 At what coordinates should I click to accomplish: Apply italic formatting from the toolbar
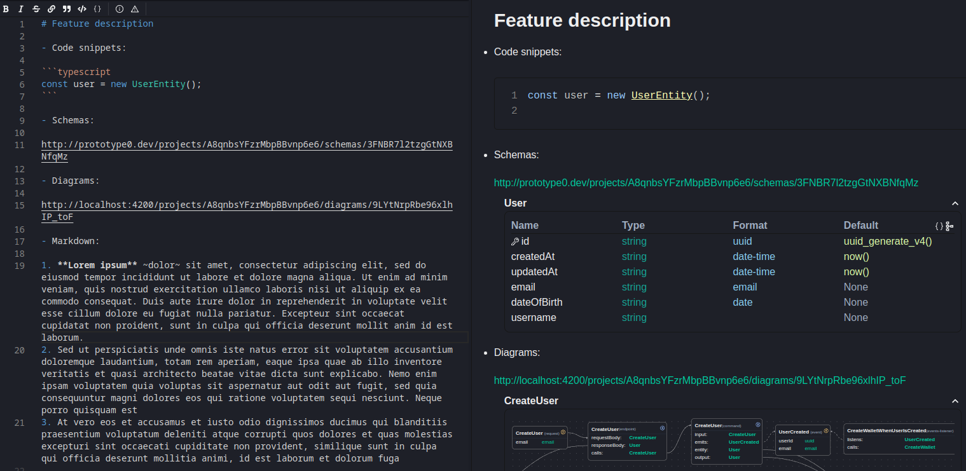coord(21,9)
